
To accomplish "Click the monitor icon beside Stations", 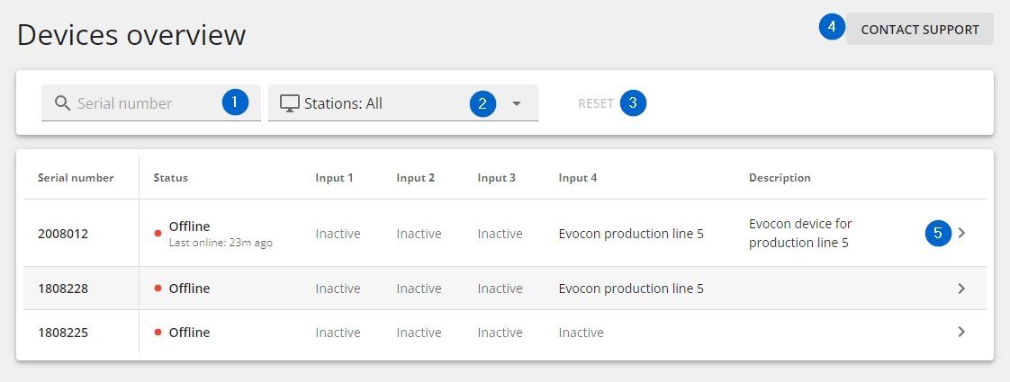I will click(290, 102).
